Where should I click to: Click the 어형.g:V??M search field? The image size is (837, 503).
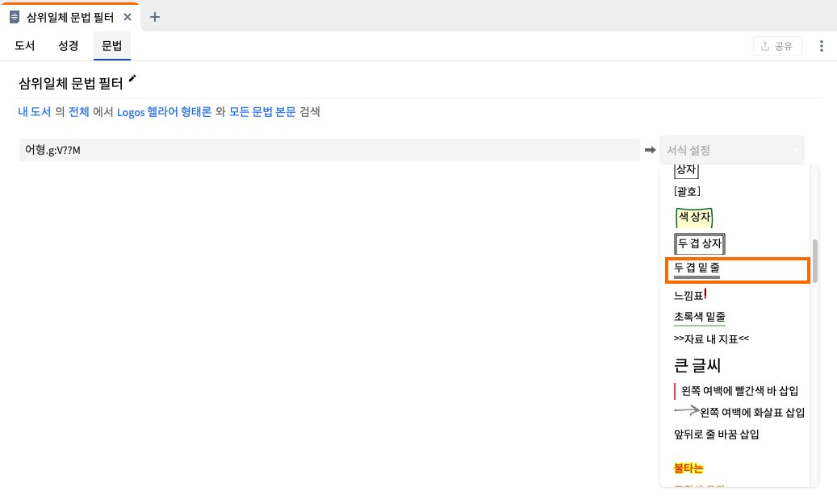coord(329,150)
